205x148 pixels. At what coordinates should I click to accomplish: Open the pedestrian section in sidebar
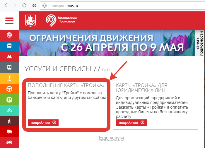point(9,121)
